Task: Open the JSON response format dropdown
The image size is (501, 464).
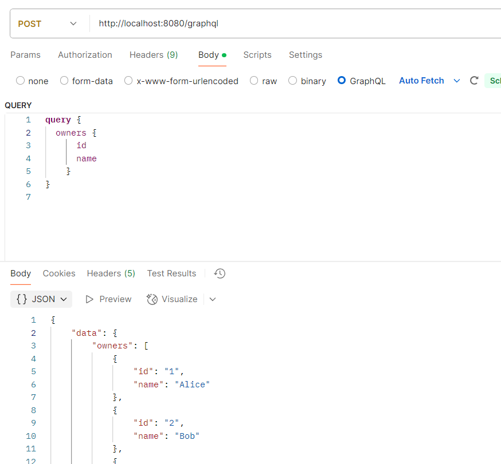Action: 41,299
